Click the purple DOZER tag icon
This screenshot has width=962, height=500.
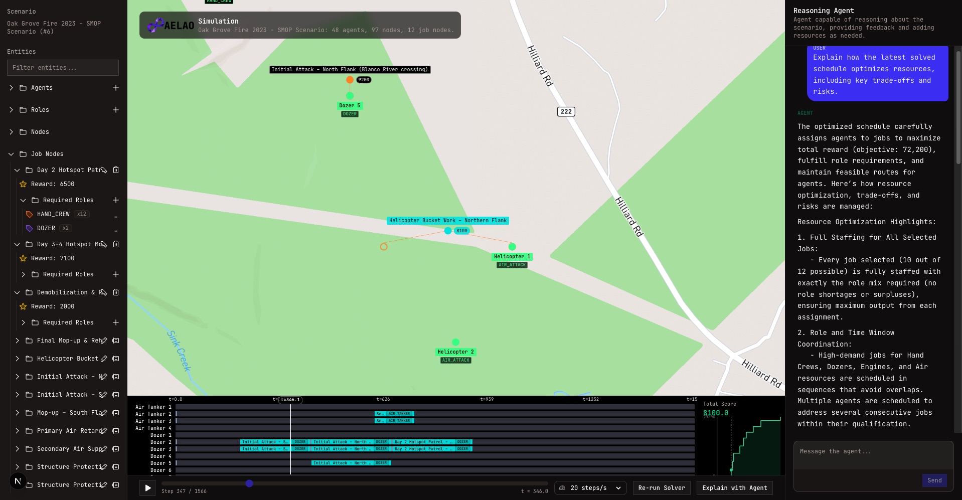click(x=29, y=228)
